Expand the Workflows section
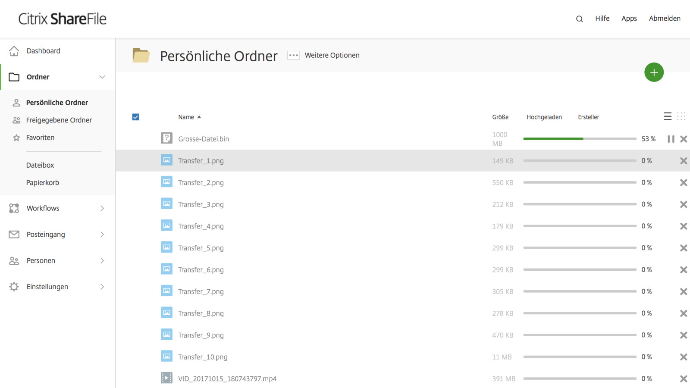Image resolution: width=690 pixels, height=388 pixels. coord(102,208)
